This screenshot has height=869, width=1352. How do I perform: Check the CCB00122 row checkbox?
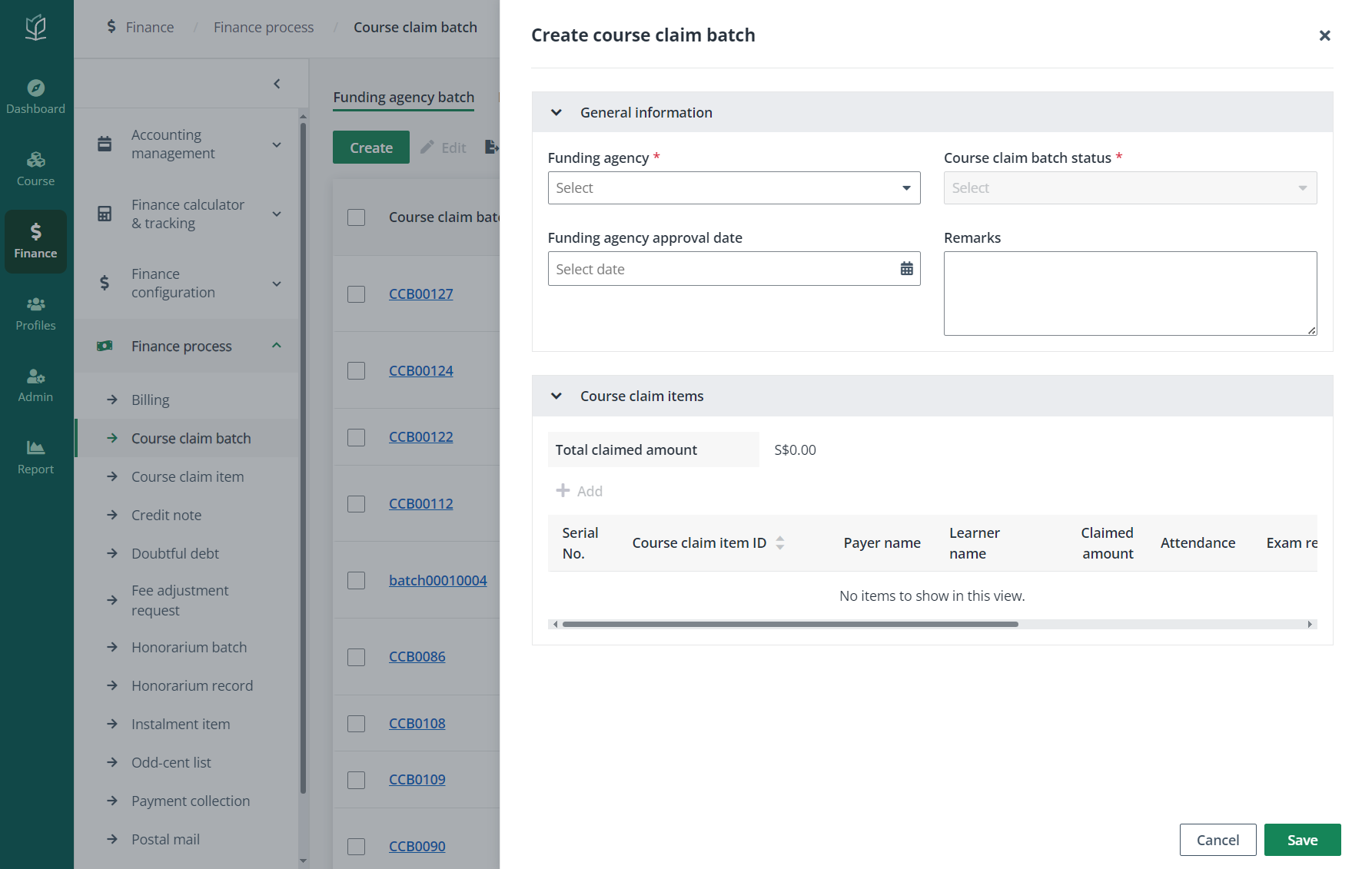point(357,437)
